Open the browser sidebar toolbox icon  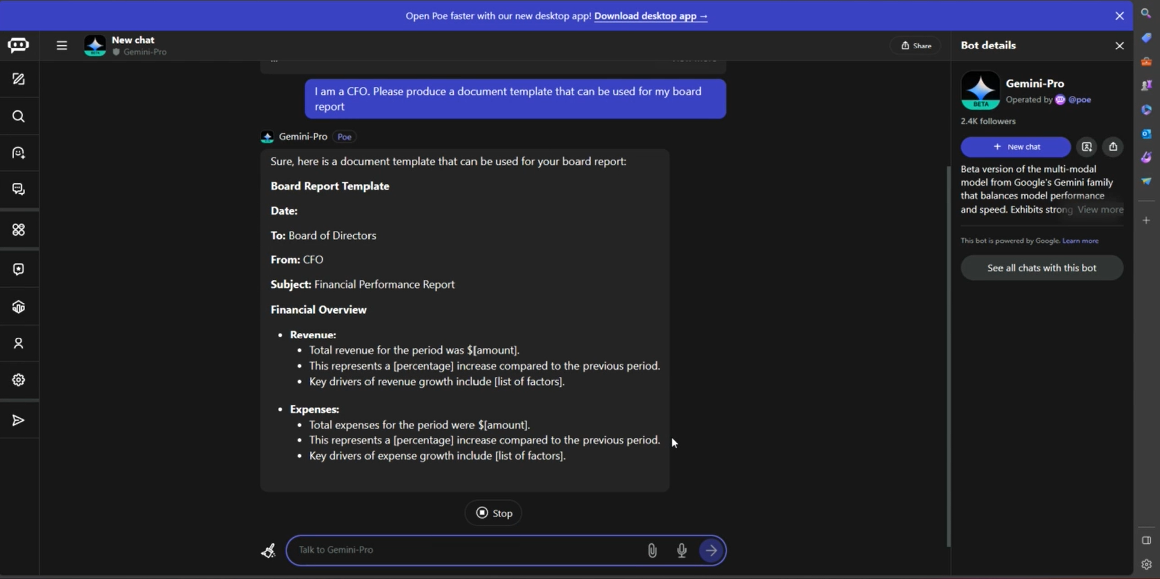(x=1146, y=62)
